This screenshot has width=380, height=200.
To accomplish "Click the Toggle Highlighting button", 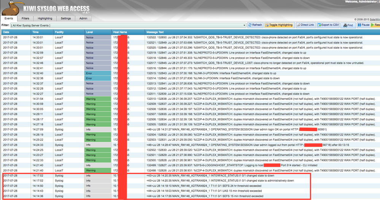I will tap(280, 25).
